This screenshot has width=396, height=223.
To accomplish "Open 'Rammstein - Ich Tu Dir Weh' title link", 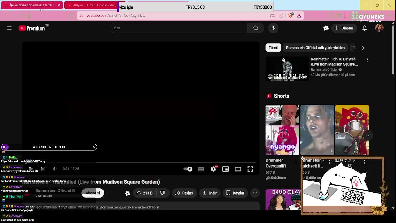I will (x=334, y=62).
